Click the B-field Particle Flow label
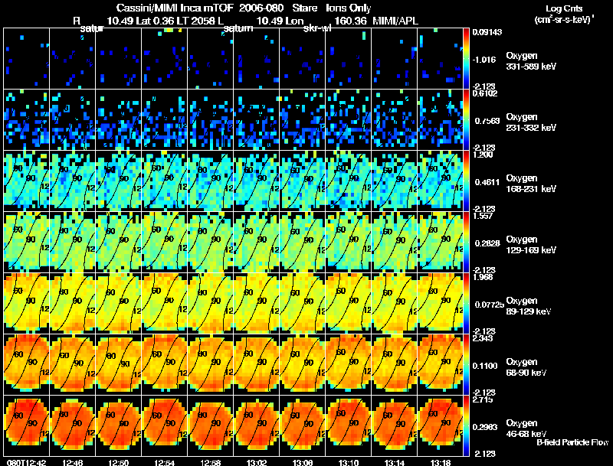The image size is (613, 466). [572, 442]
